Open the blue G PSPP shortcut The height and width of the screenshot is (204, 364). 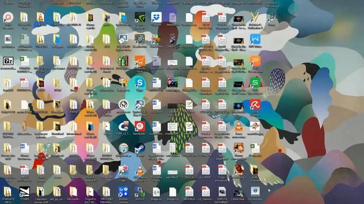pos(123,126)
